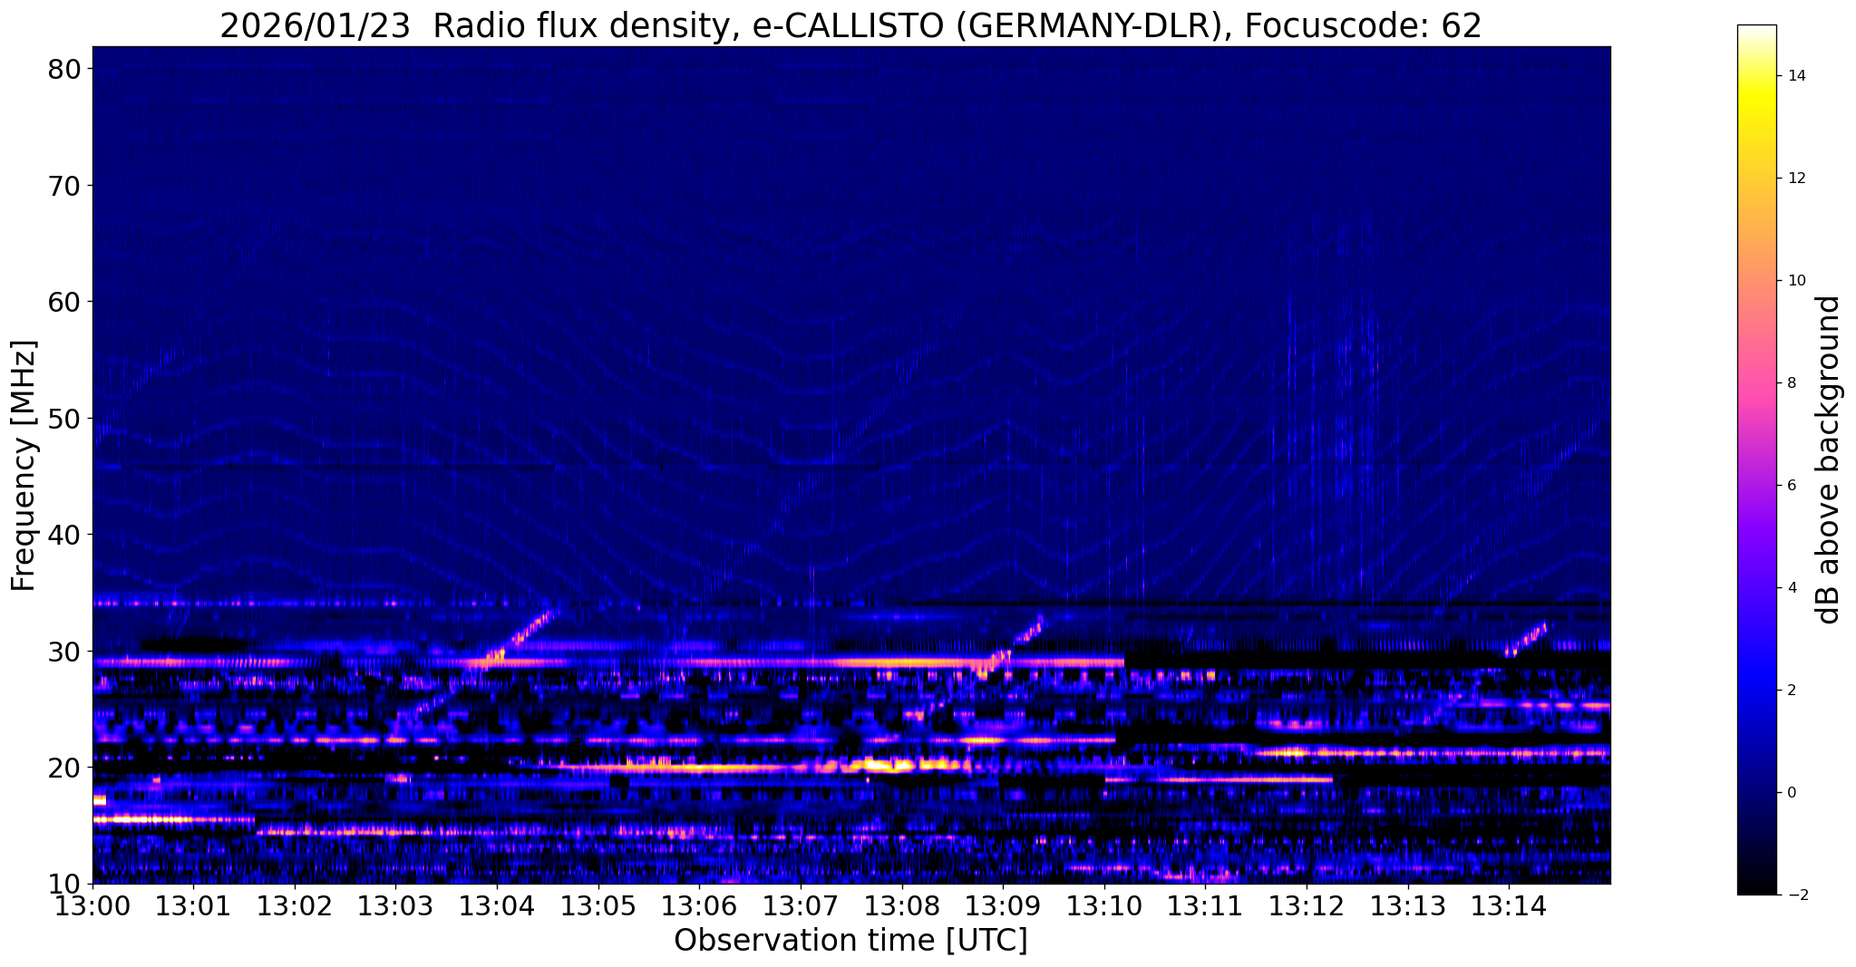Click the colorbar tick value 12
The image size is (1856, 967).
point(1796,179)
